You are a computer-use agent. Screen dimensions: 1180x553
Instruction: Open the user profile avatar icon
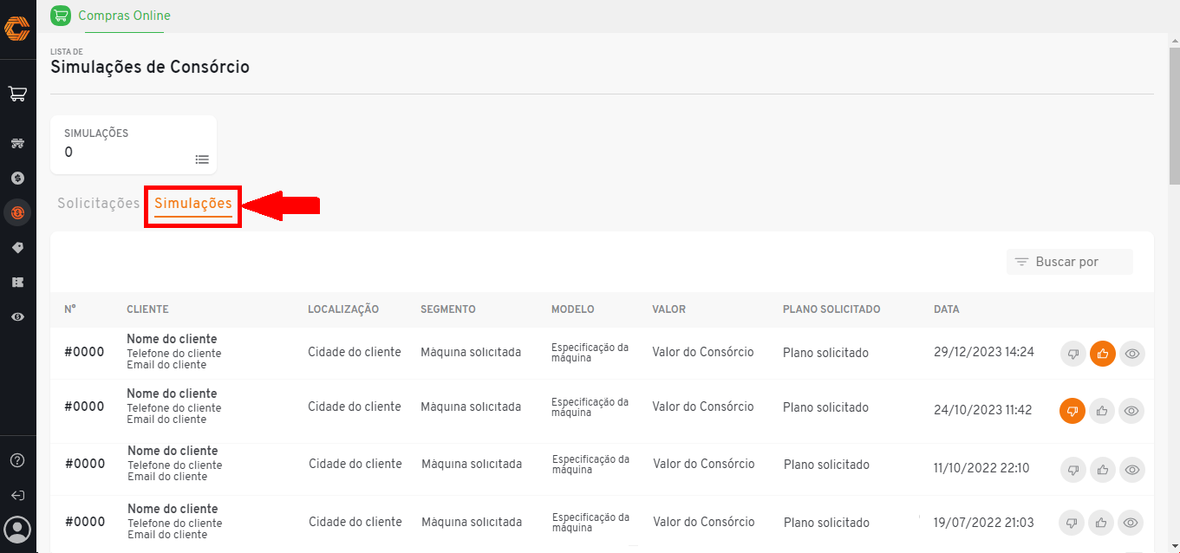tap(17, 529)
